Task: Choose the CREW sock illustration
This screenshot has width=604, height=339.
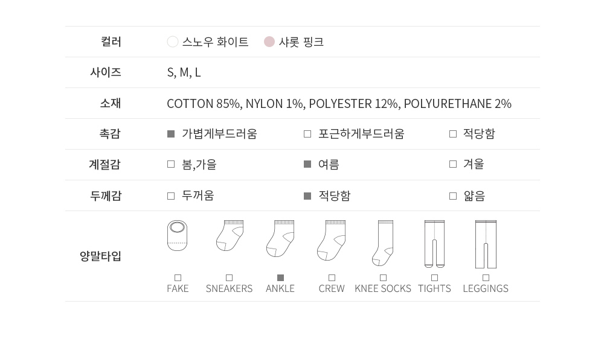Action: pyautogui.click(x=331, y=241)
